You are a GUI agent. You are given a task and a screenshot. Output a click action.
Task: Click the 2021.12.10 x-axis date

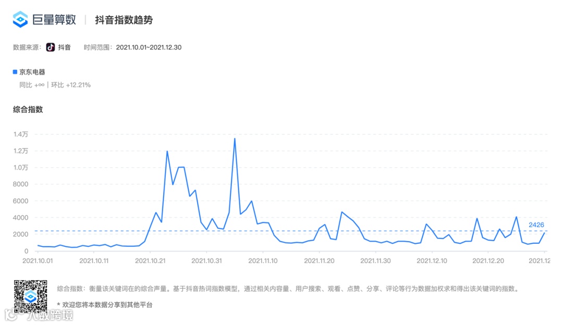432,261
